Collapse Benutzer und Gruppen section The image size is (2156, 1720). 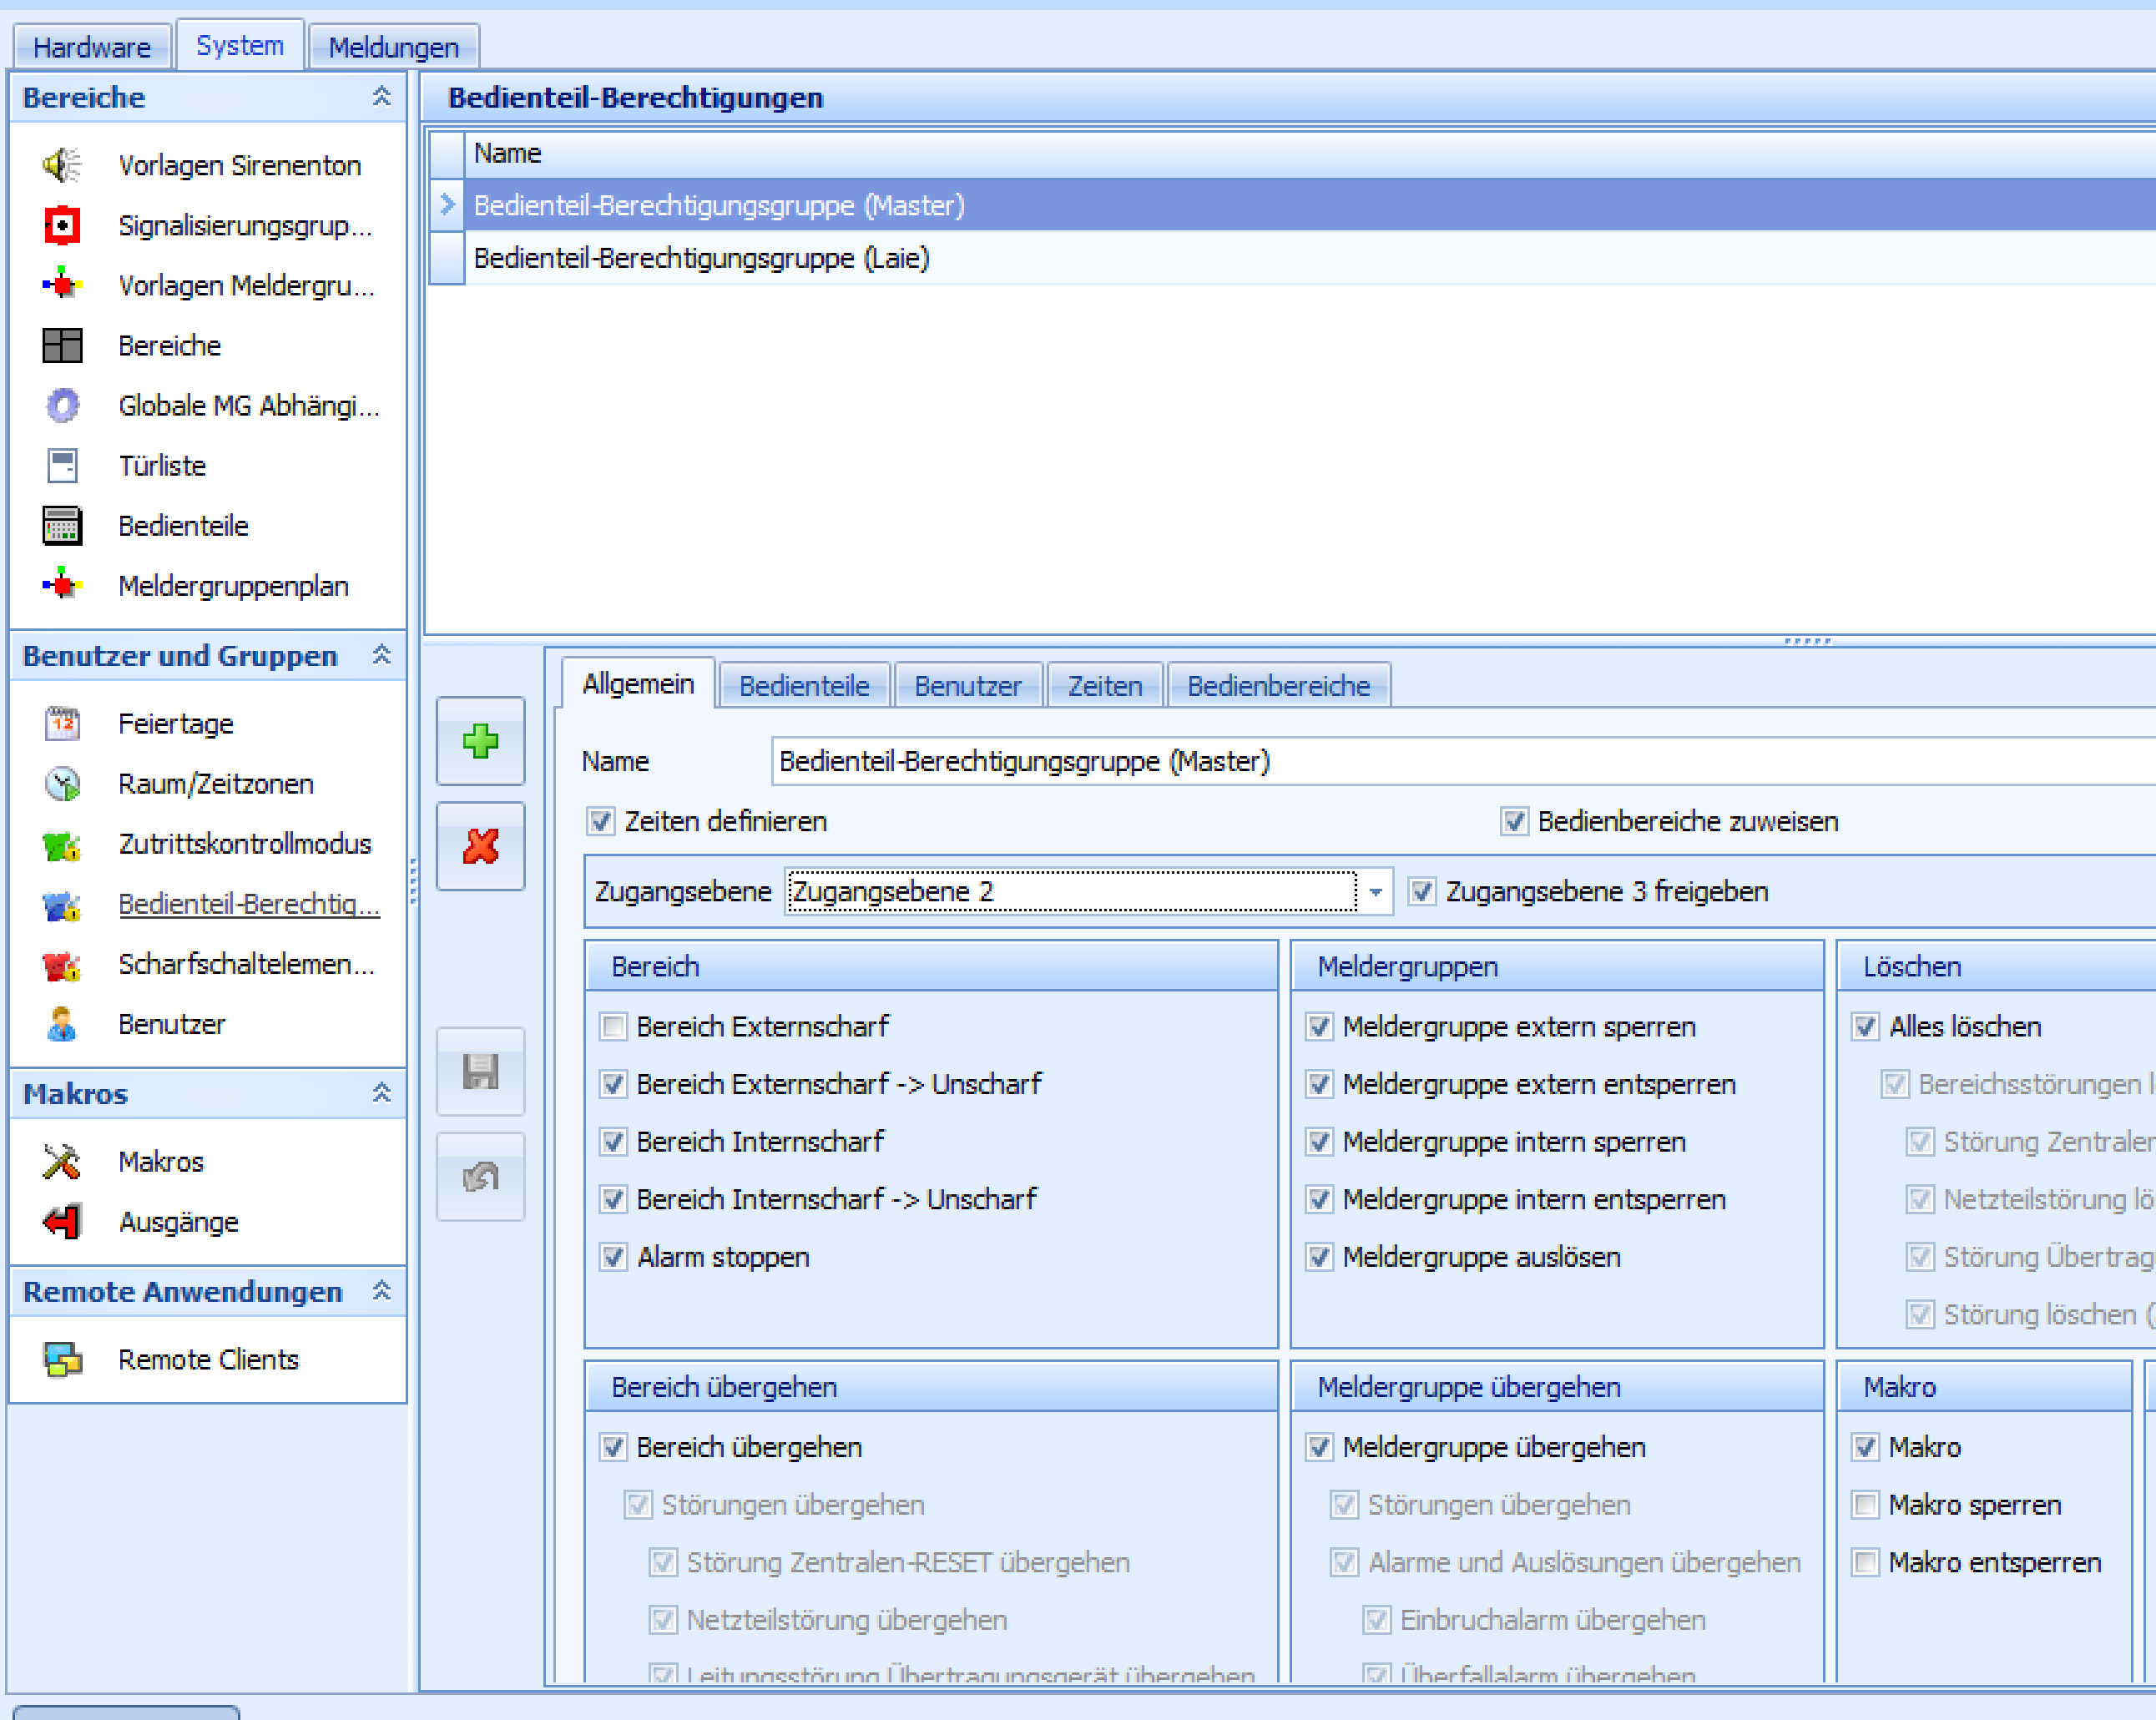pos(381,655)
